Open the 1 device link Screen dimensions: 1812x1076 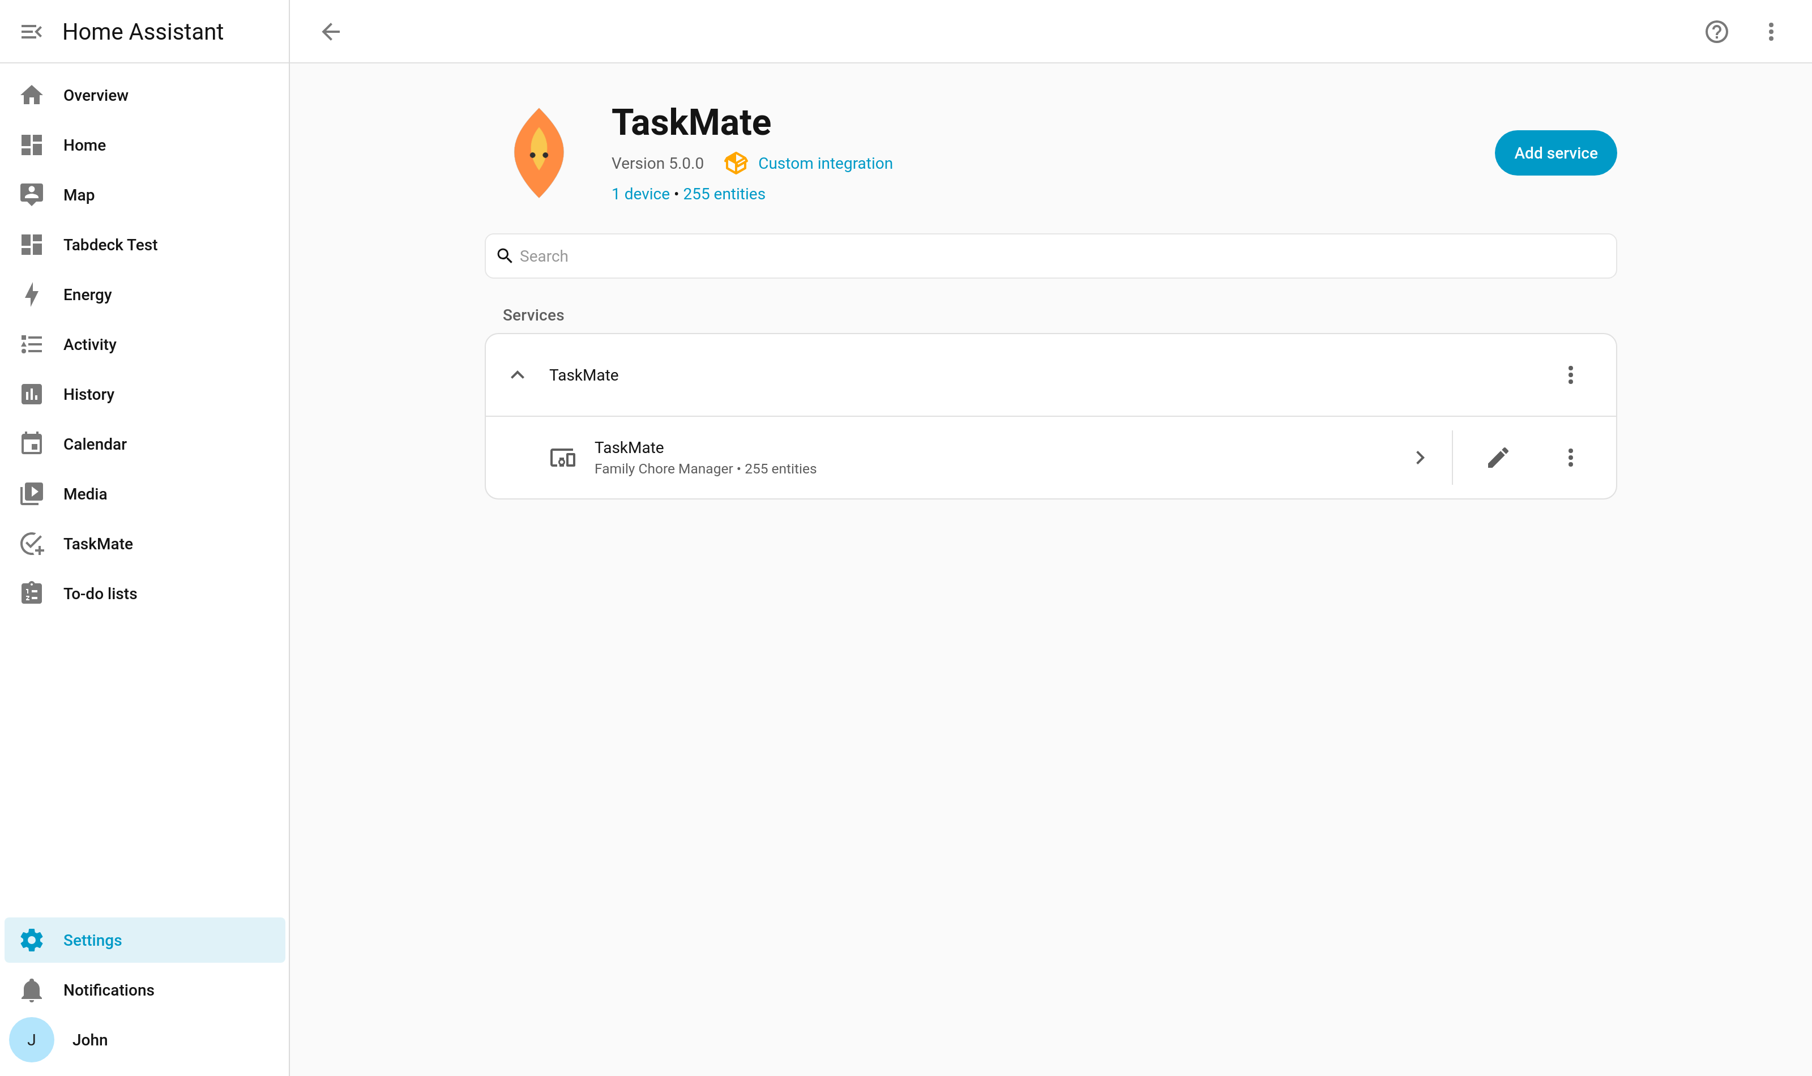pyautogui.click(x=640, y=194)
